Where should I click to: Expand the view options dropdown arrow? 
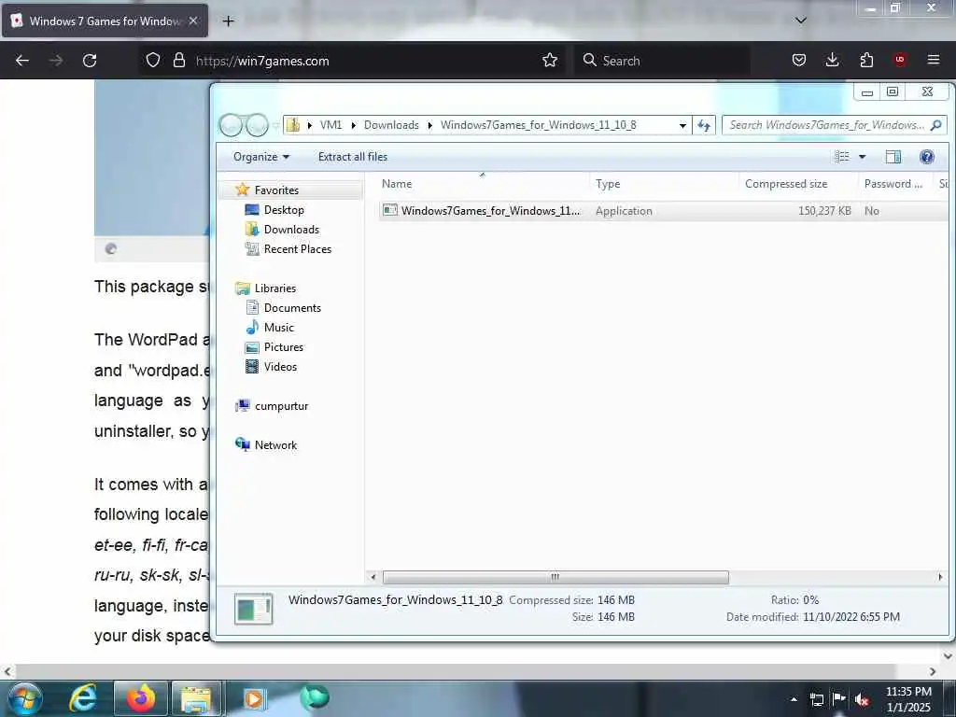pos(862,157)
